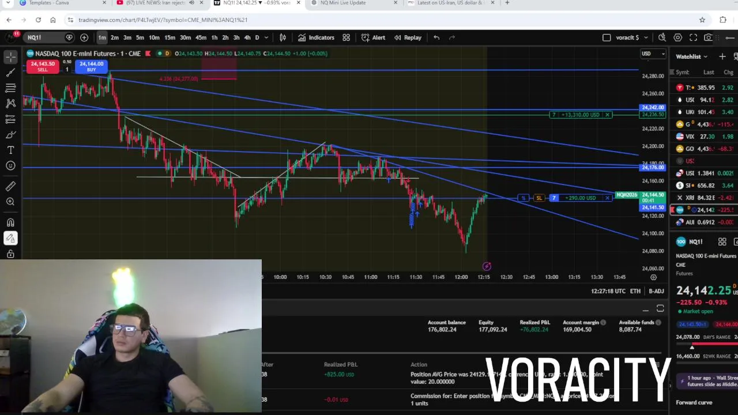Open the USD currency dropdown
Viewport: 738px width, 415px height.
pyautogui.click(x=653, y=54)
